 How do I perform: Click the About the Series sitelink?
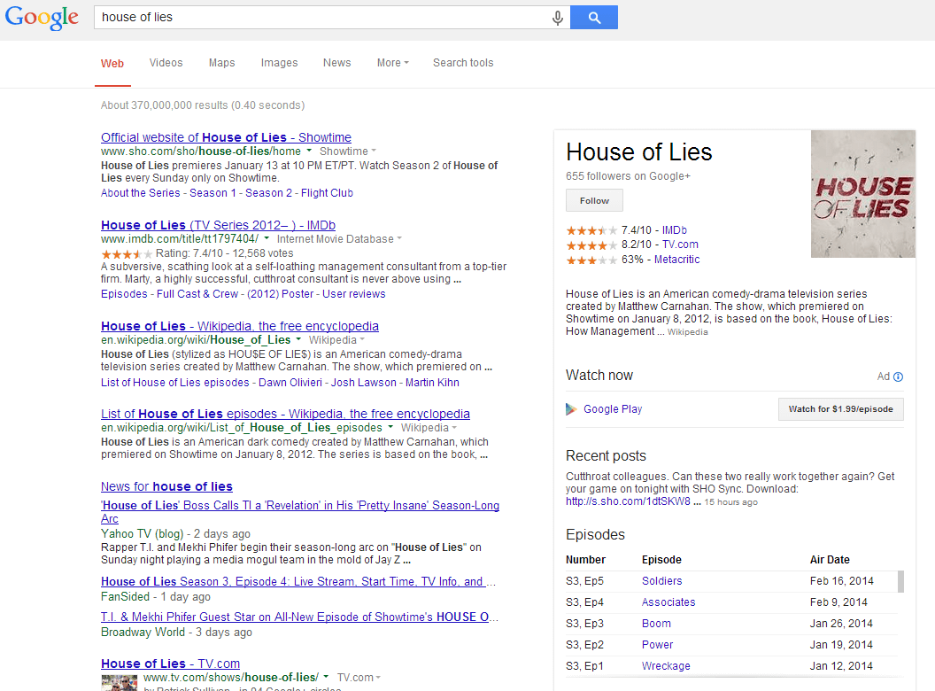coord(140,193)
